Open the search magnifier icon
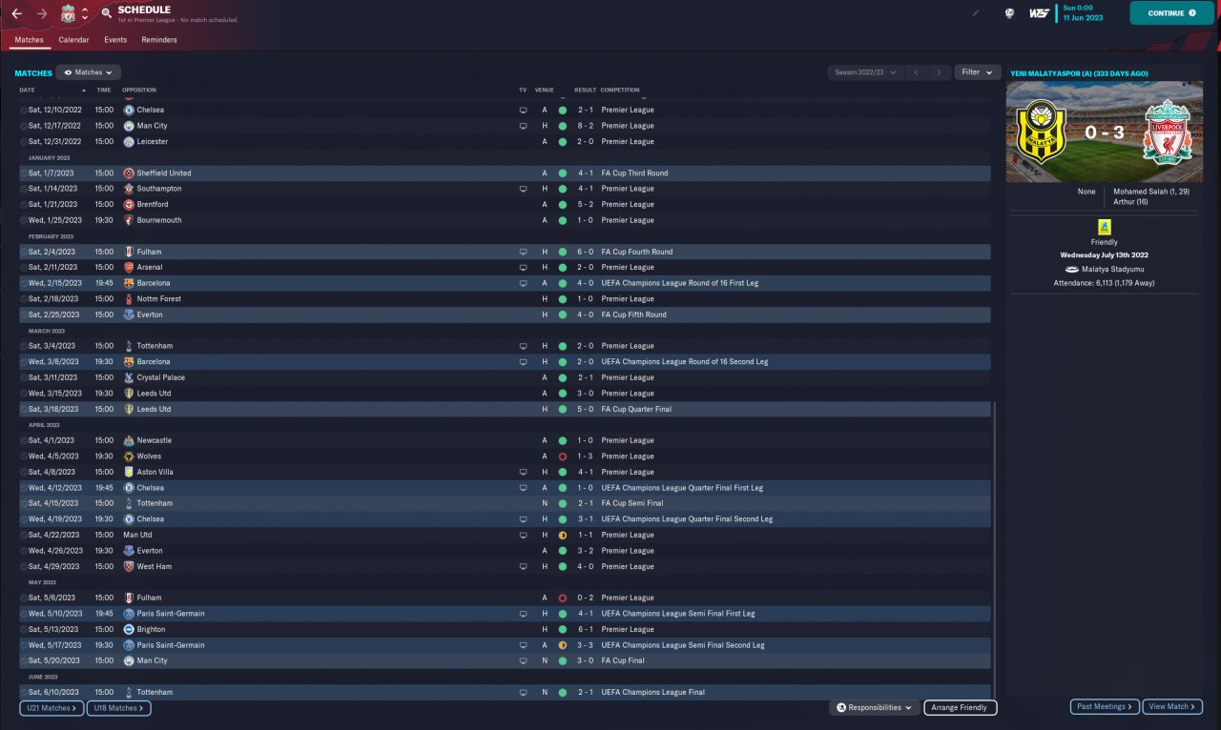This screenshot has width=1221, height=730. coord(106,13)
